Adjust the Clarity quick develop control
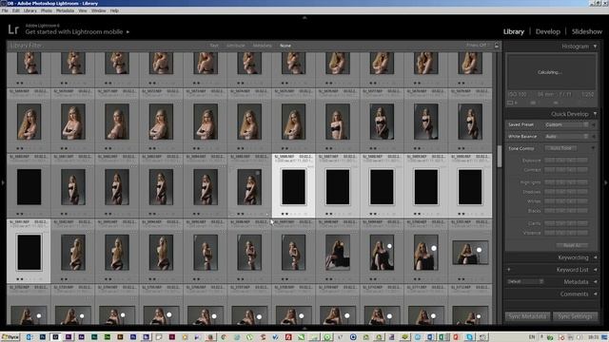 click(x=566, y=223)
